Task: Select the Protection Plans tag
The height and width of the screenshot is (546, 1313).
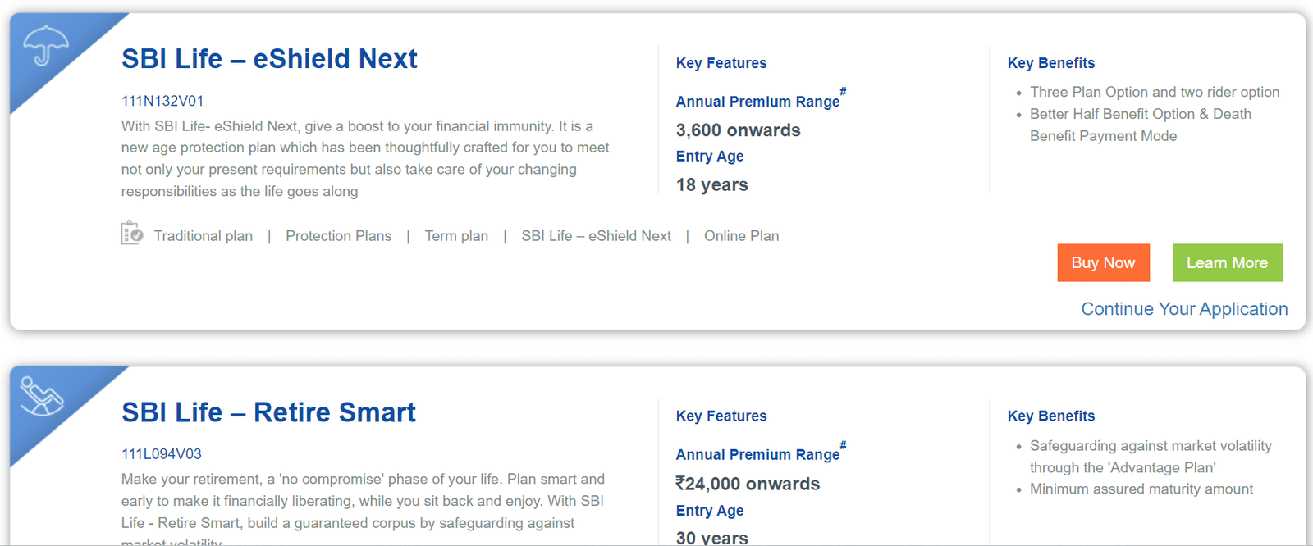Action: point(339,236)
